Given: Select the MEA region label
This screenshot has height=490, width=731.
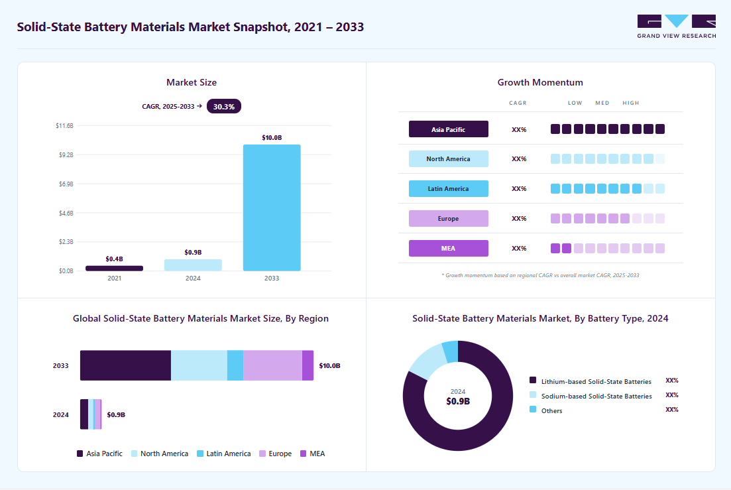Looking at the screenshot, I should 449,249.
